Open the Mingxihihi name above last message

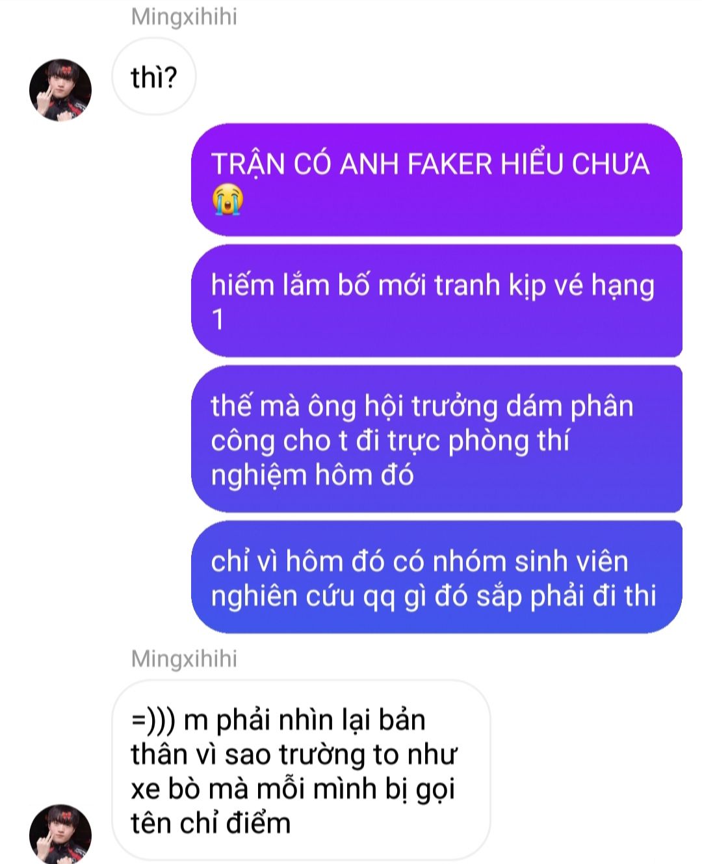coord(184,659)
